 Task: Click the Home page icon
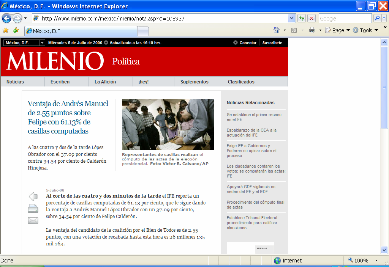pos(277,30)
